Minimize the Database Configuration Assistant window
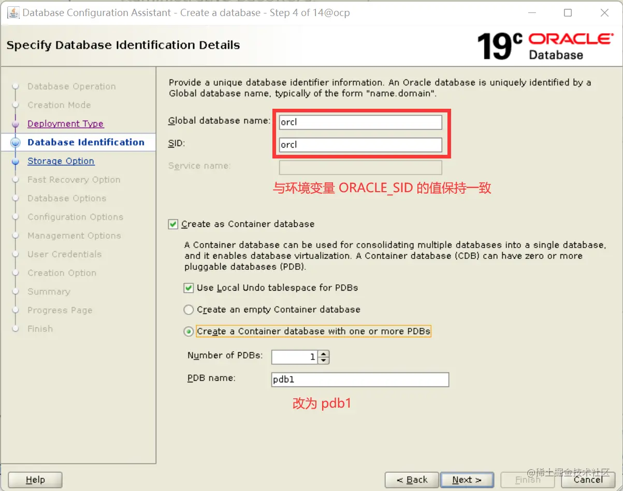Screen dimensions: 623x491 [x=532, y=13]
